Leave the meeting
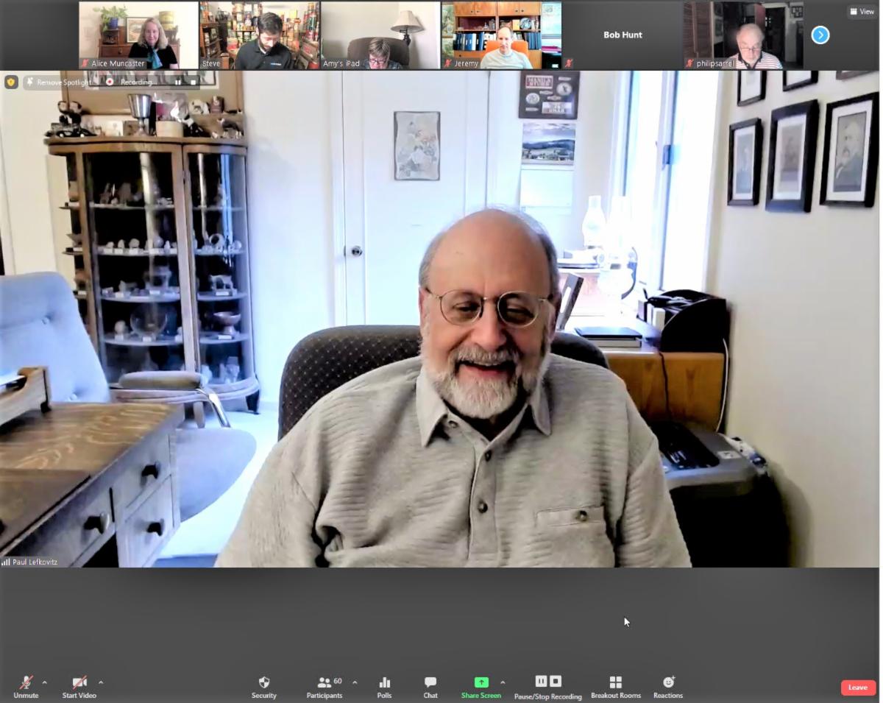The height and width of the screenshot is (703, 883). click(x=858, y=687)
